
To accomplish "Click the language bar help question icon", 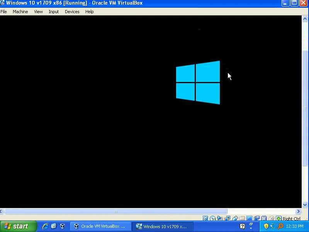I will 243,226.
